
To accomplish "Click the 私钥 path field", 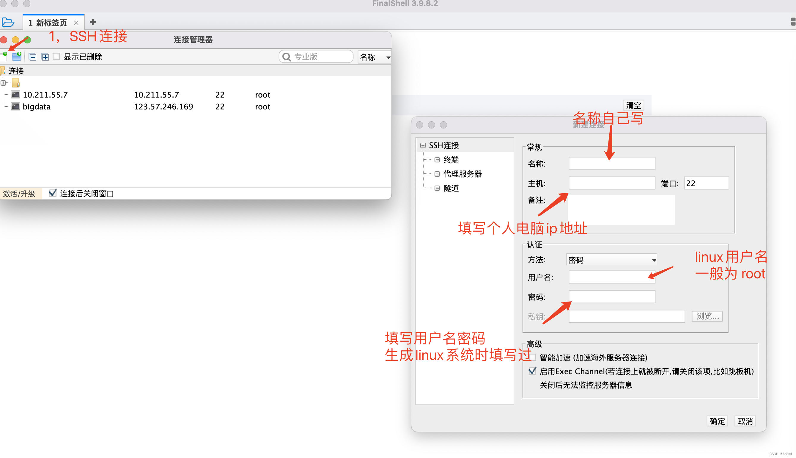I will [x=627, y=316].
